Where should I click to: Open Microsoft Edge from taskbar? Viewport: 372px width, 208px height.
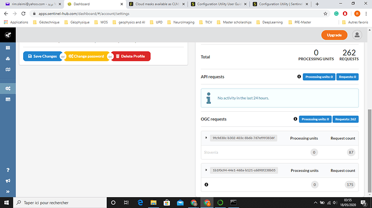[140, 203]
